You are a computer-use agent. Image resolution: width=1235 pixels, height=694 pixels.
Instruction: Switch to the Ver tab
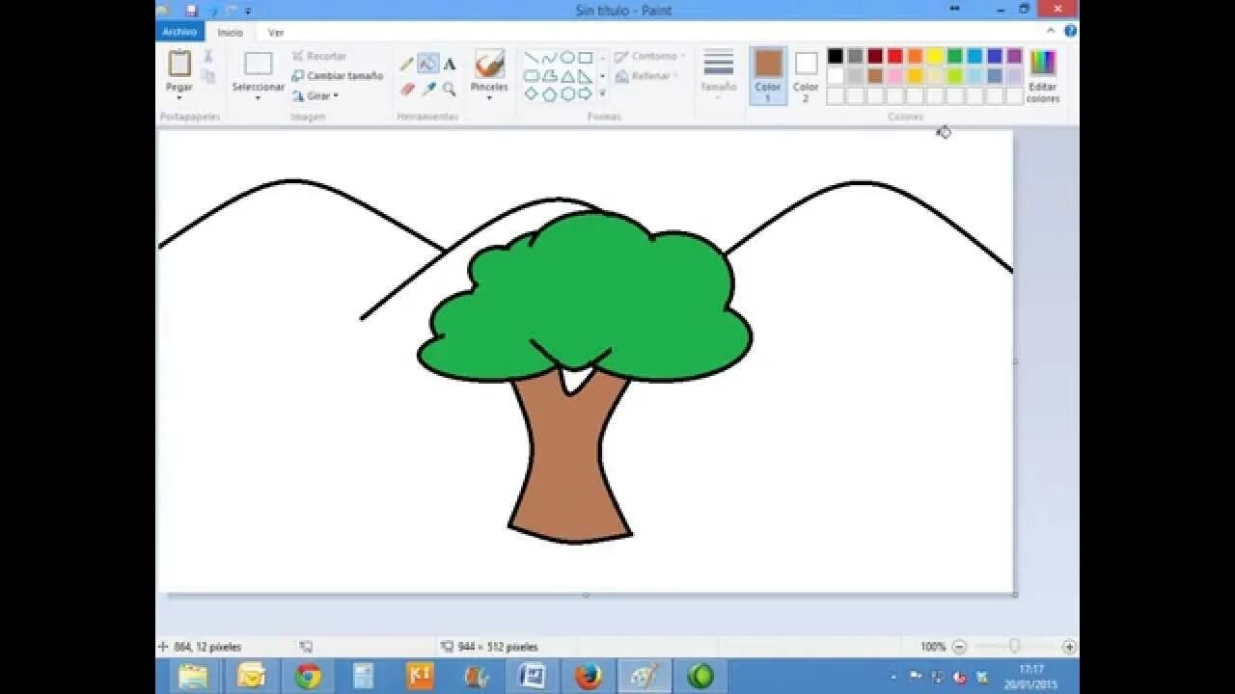point(276,32)
